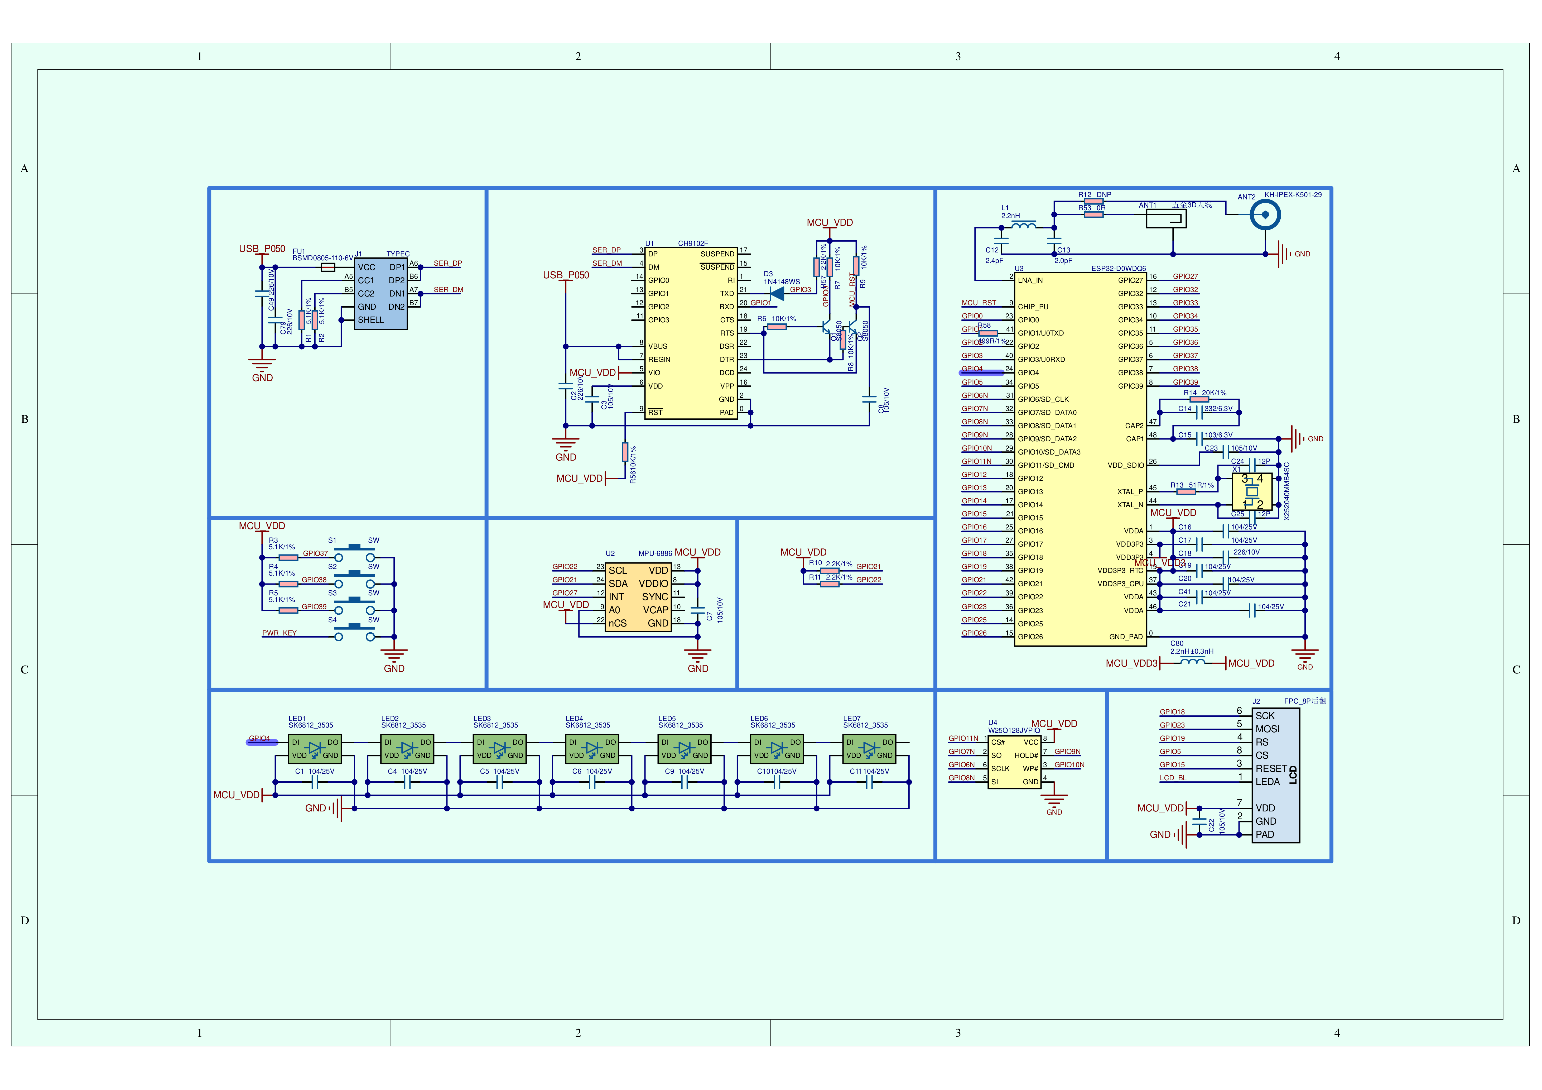
Task: Click the FU1 fuse symbol
Action: point(328,267)
